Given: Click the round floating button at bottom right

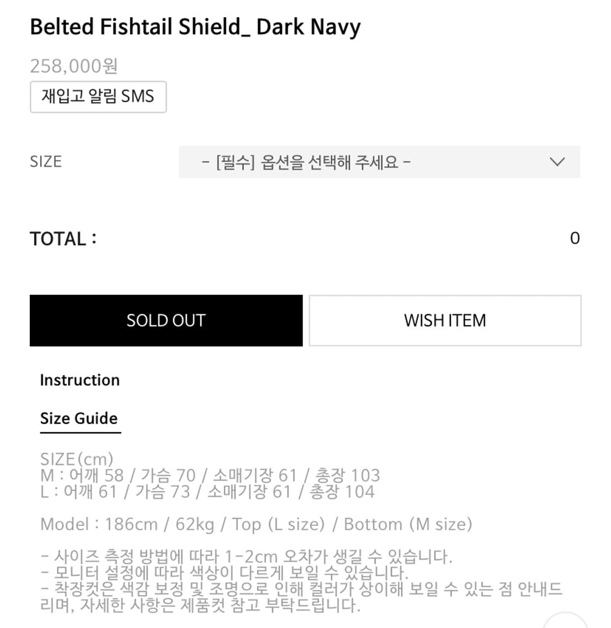Looking at the screenshot, I should (x=565, y=621).
